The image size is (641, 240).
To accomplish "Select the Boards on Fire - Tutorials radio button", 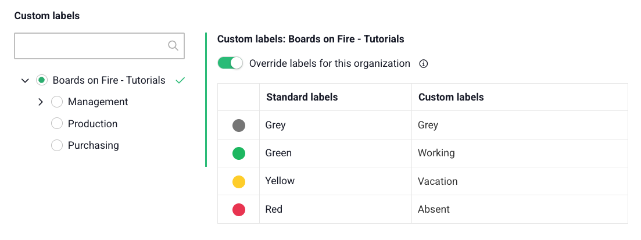I will pos(41,80).
